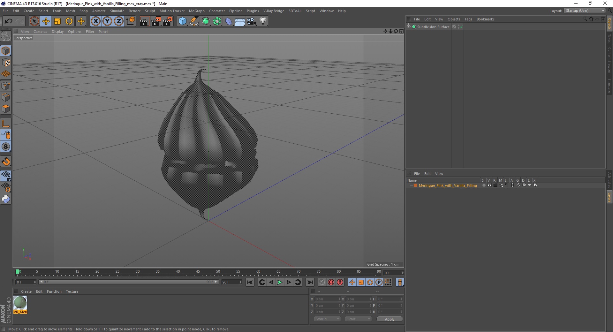This screenshot has width=613, height=332.
Task: Open the Layout Startup (User) dropdown
Action: 585,11
